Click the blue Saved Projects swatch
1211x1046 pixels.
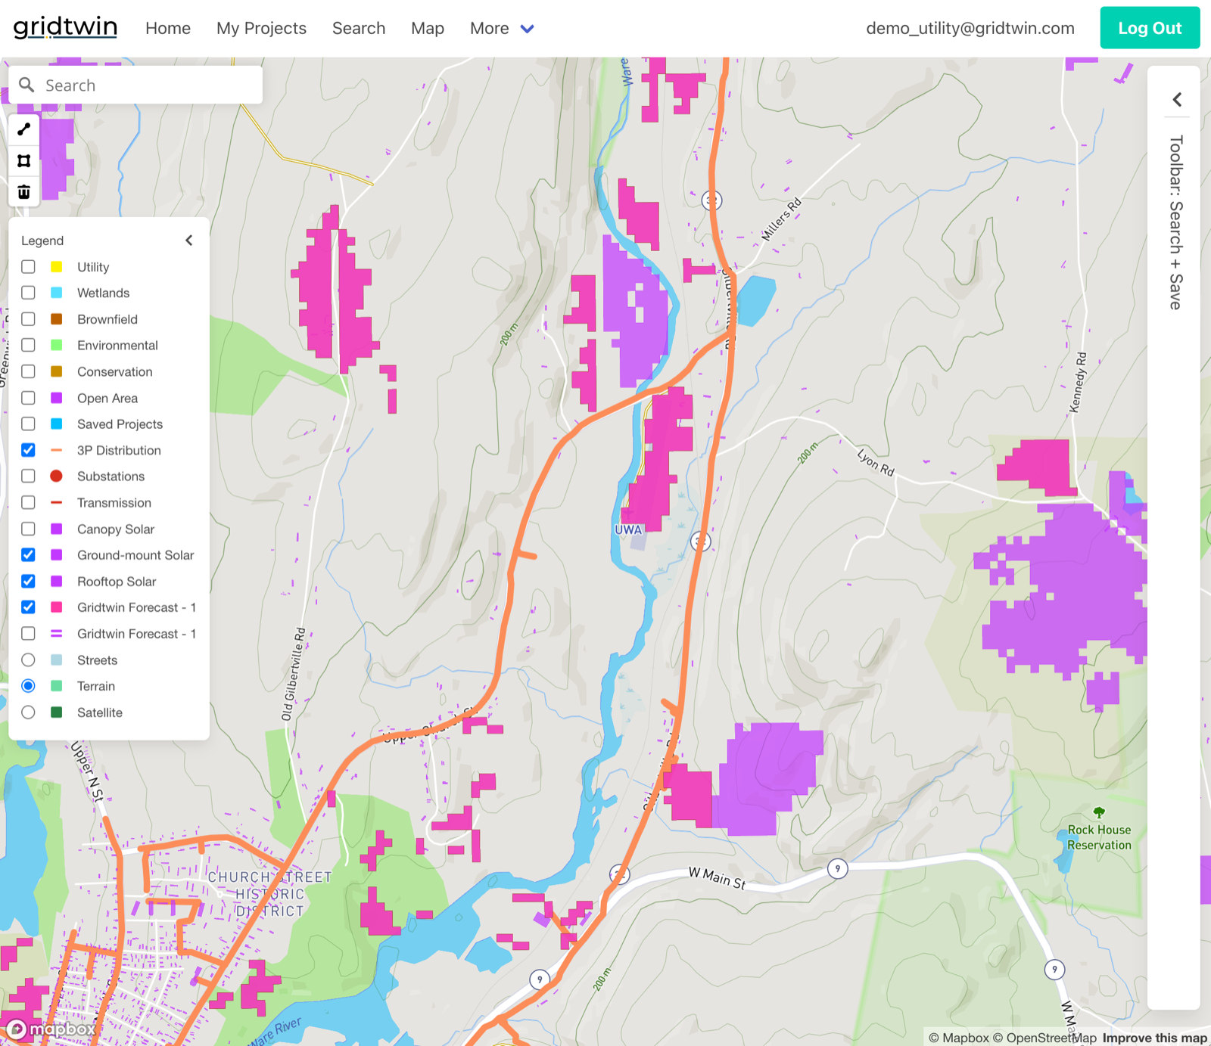[56, 424]
